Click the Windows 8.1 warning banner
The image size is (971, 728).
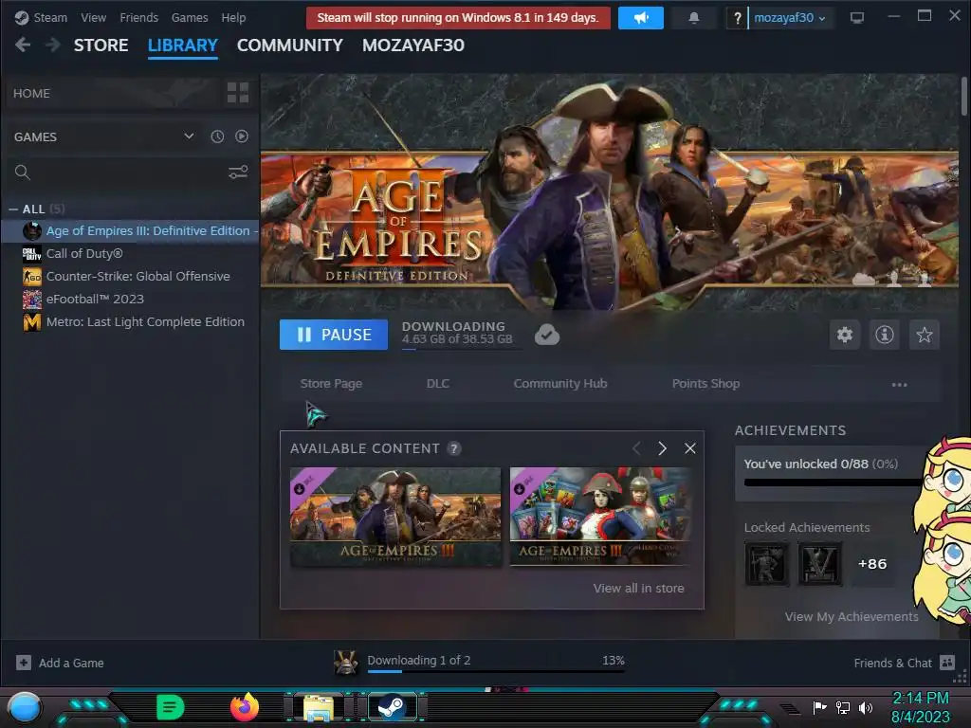(458, 18)
